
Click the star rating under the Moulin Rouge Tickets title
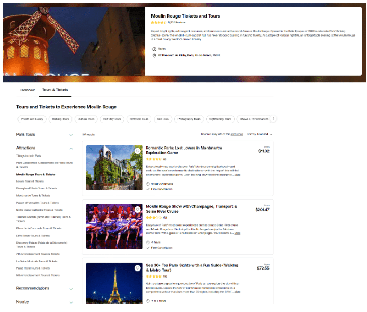158,22
